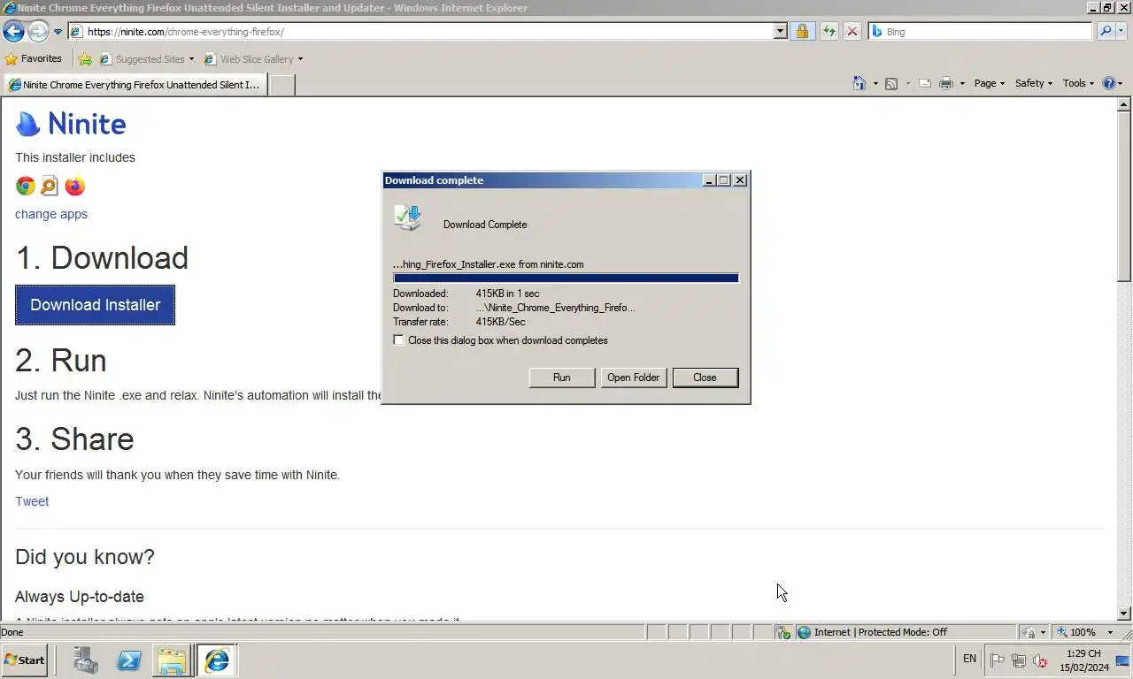Click the status bar key certificate icon

click(783, 632)
